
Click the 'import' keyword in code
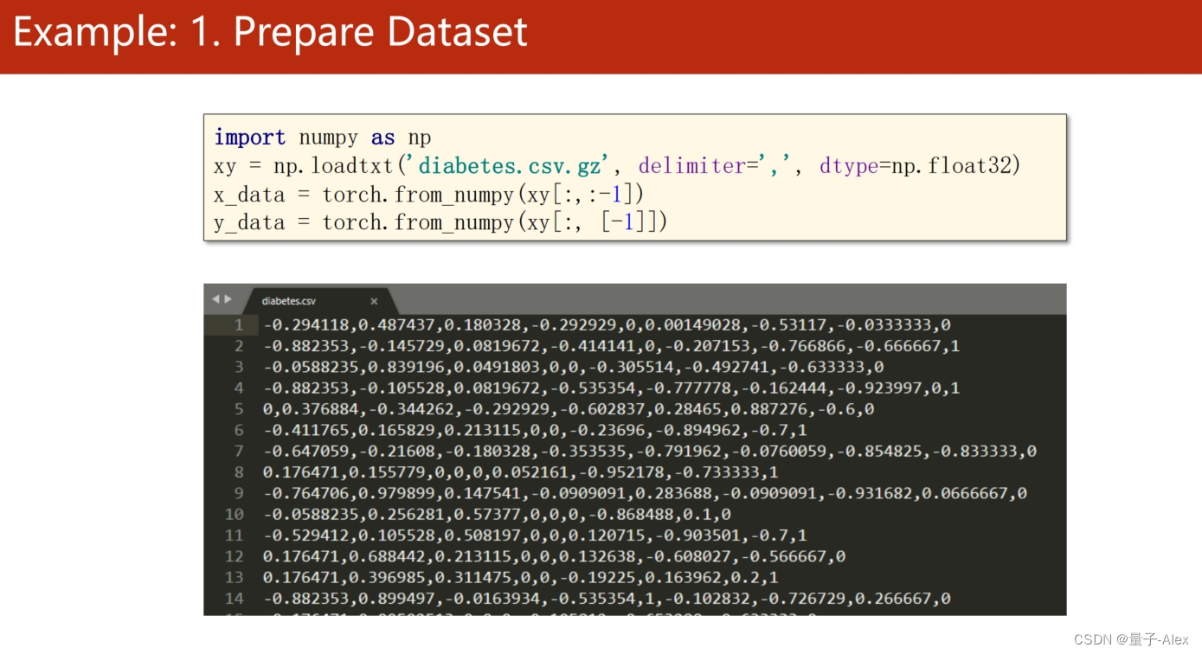250,138
